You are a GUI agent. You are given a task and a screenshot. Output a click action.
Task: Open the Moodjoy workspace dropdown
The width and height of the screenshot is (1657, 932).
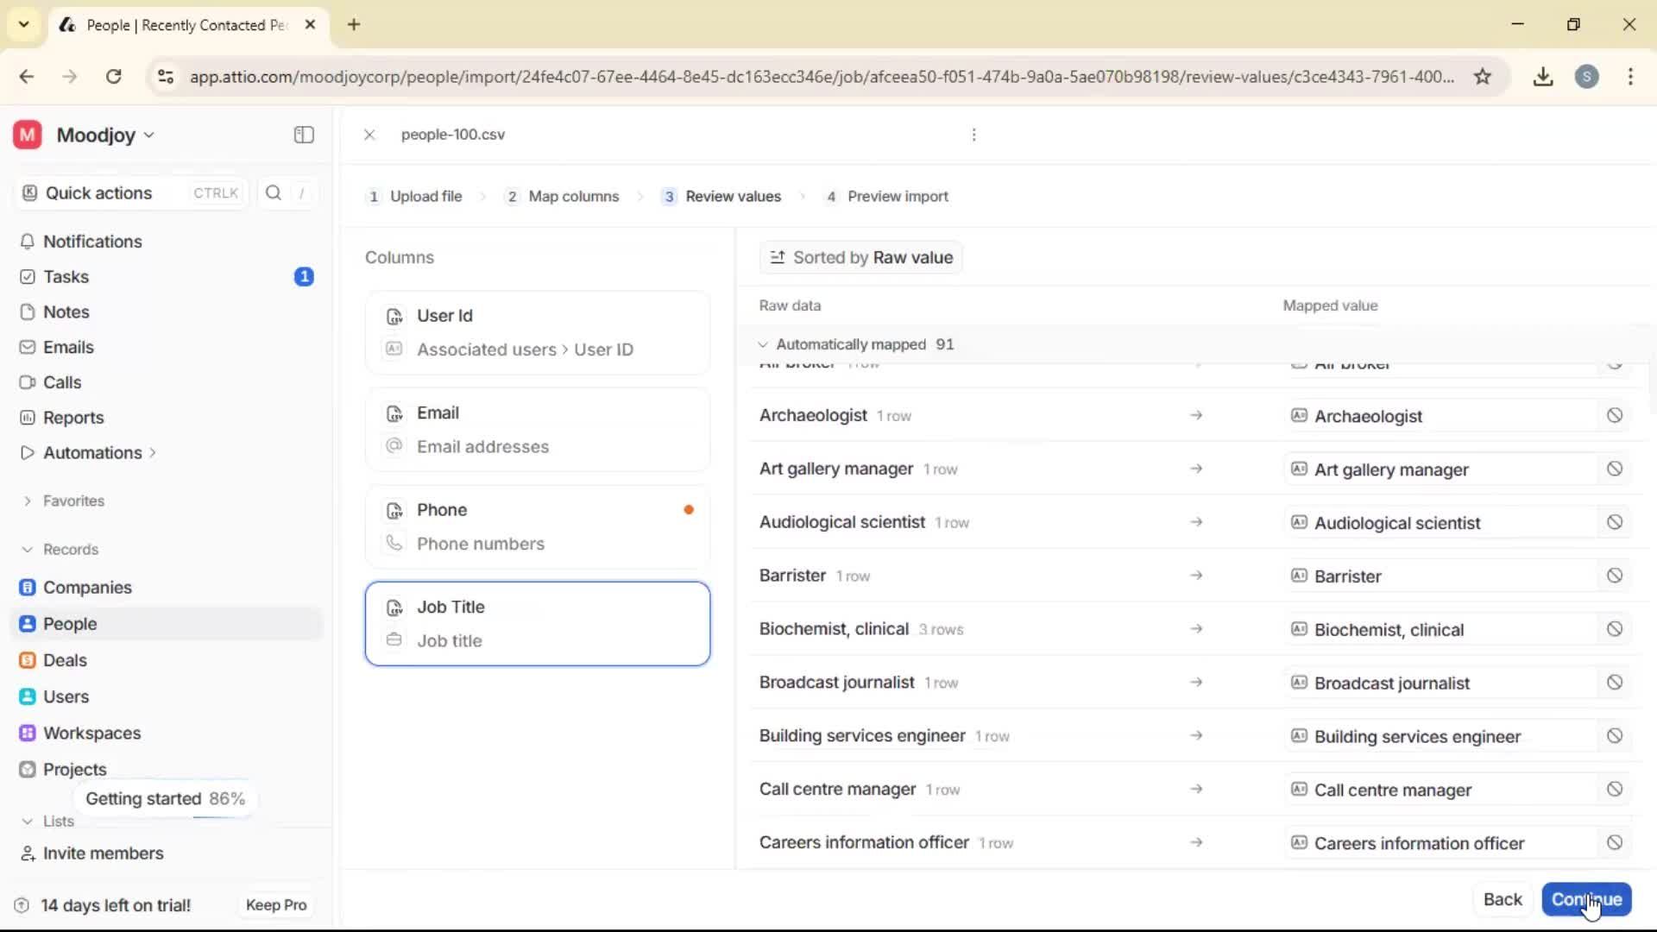(104, 135)
